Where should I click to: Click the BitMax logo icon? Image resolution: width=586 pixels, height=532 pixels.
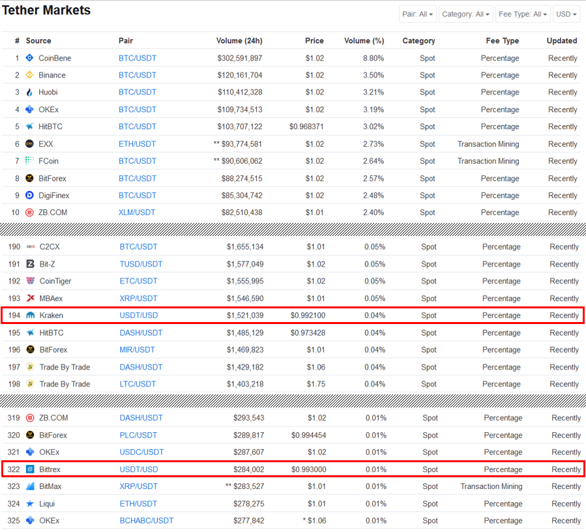click(x=31, y=486)
